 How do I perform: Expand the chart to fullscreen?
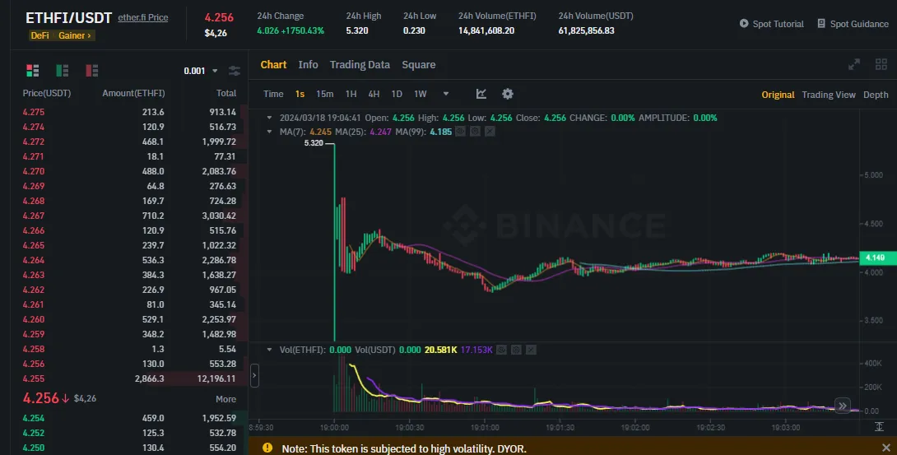coord(854,65)
